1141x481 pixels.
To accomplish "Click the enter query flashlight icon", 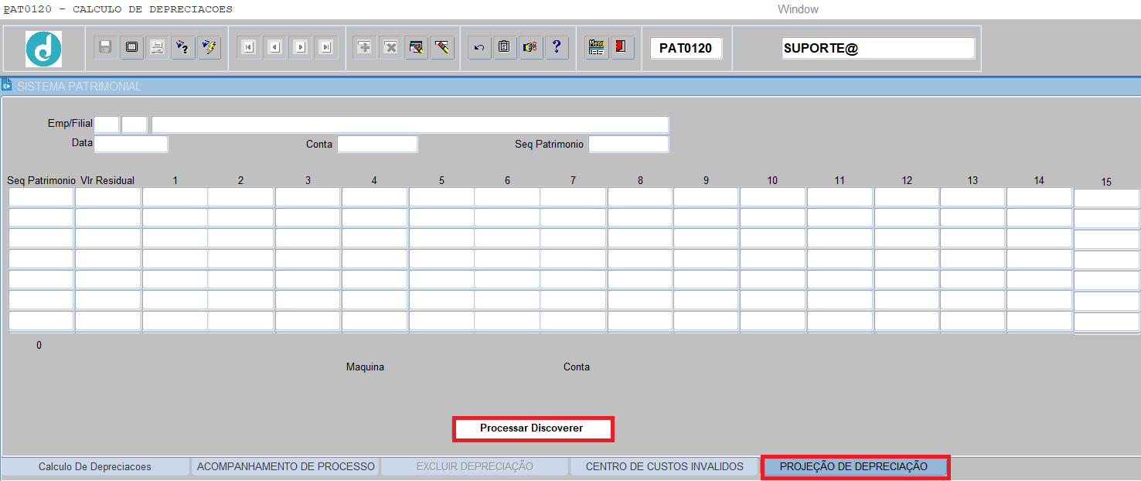I will (x=182, y=48).
